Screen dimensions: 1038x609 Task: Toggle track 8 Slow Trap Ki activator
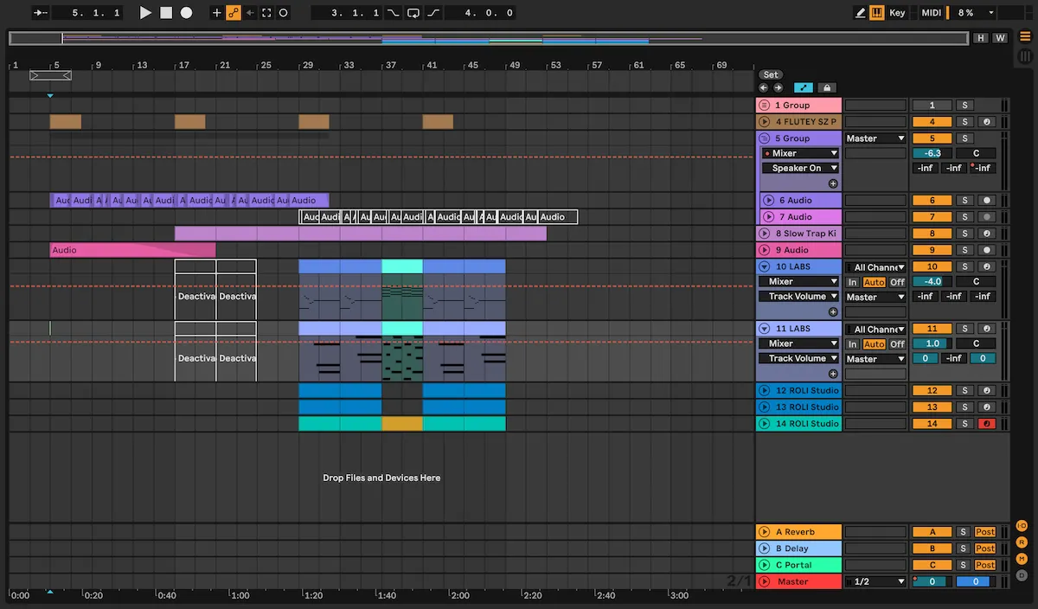[x=932, y=234]
